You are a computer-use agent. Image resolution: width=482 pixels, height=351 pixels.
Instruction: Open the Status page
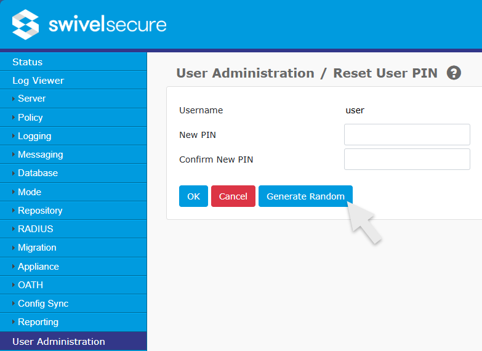[28, 62]
